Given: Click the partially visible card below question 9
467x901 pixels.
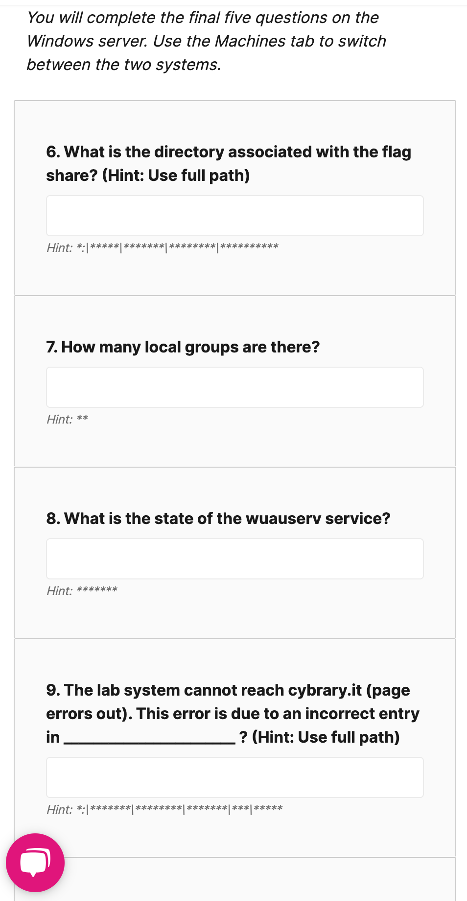Looking at the screenshot, I should (x=235, y=878).
